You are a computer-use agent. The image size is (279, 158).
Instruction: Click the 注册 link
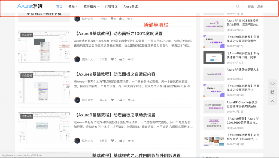pos(260,7)
